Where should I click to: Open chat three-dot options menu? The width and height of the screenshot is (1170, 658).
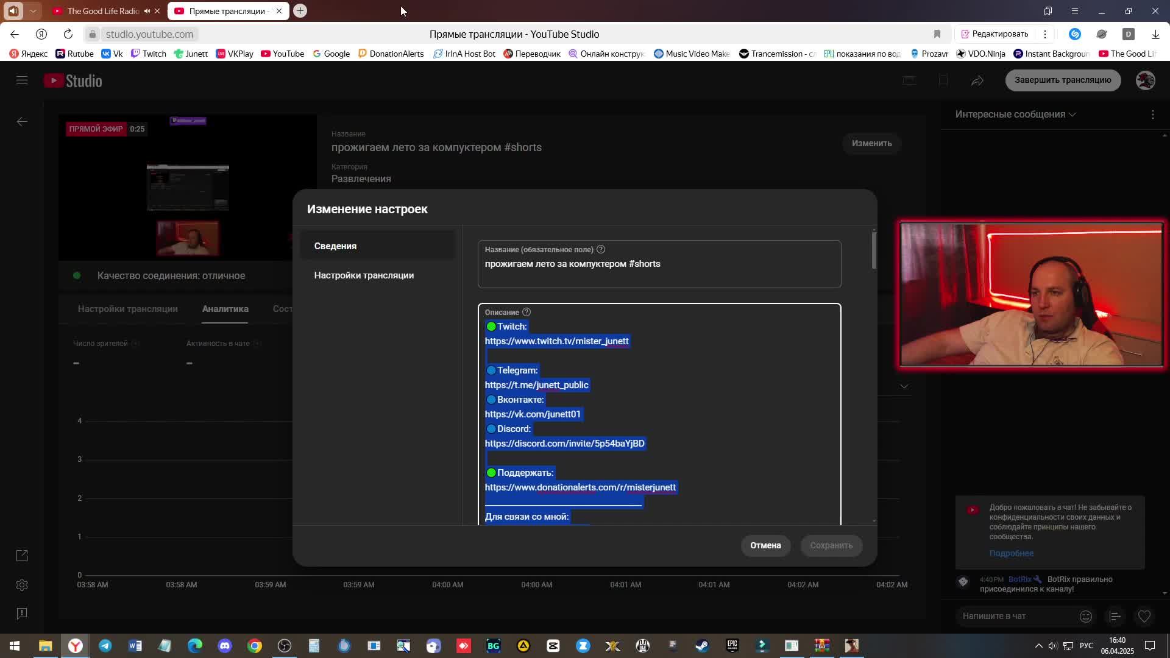[1152, 115]
